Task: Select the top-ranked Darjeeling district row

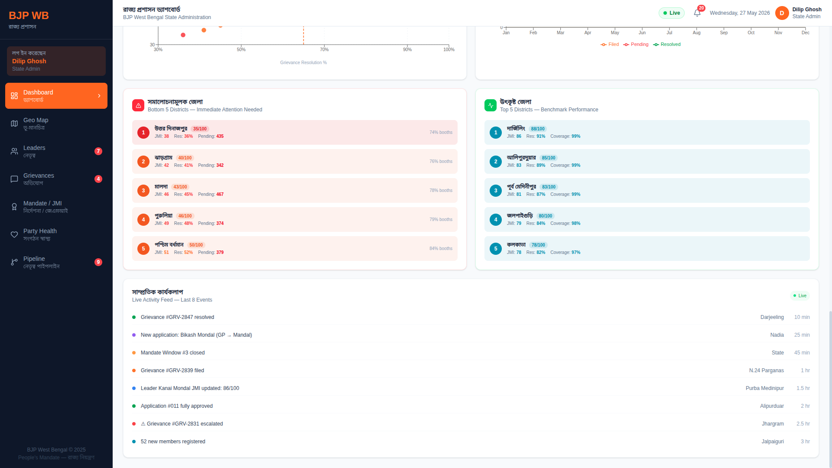Action: coord(647,132)
